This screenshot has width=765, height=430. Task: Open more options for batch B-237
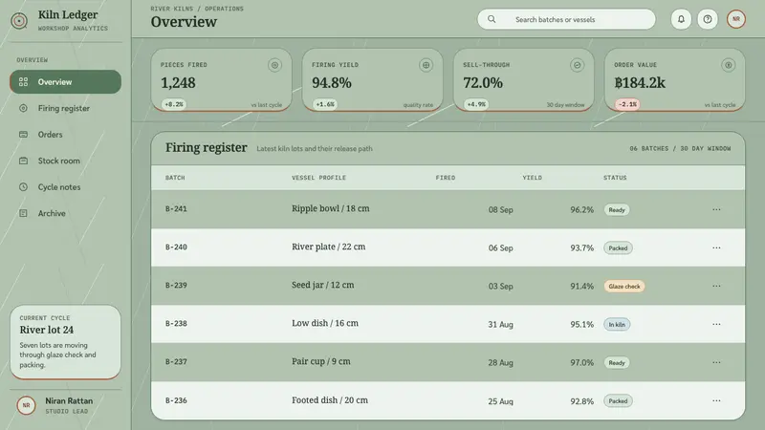tap(716, 363)
